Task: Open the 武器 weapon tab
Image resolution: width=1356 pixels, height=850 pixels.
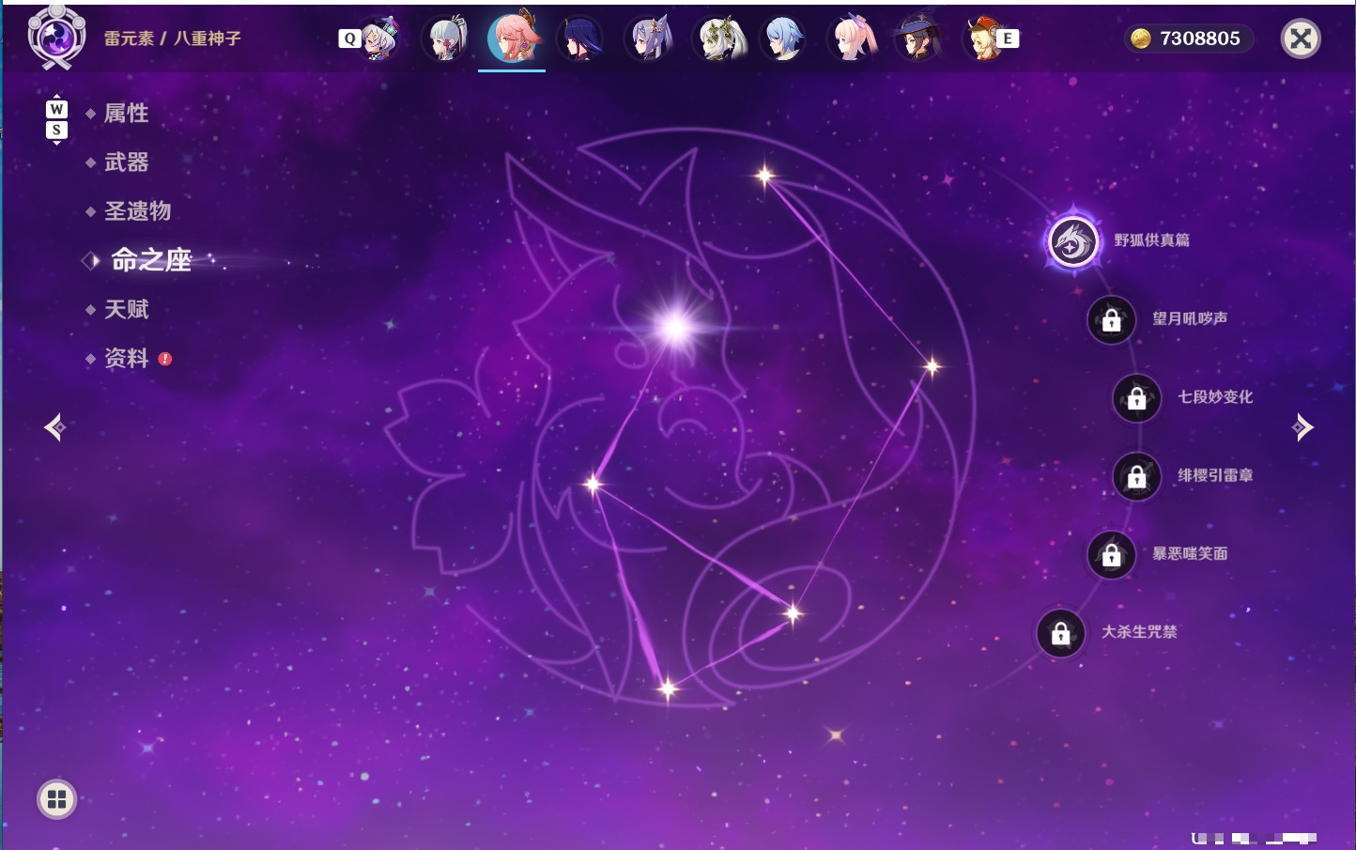Action: (126, 162)
